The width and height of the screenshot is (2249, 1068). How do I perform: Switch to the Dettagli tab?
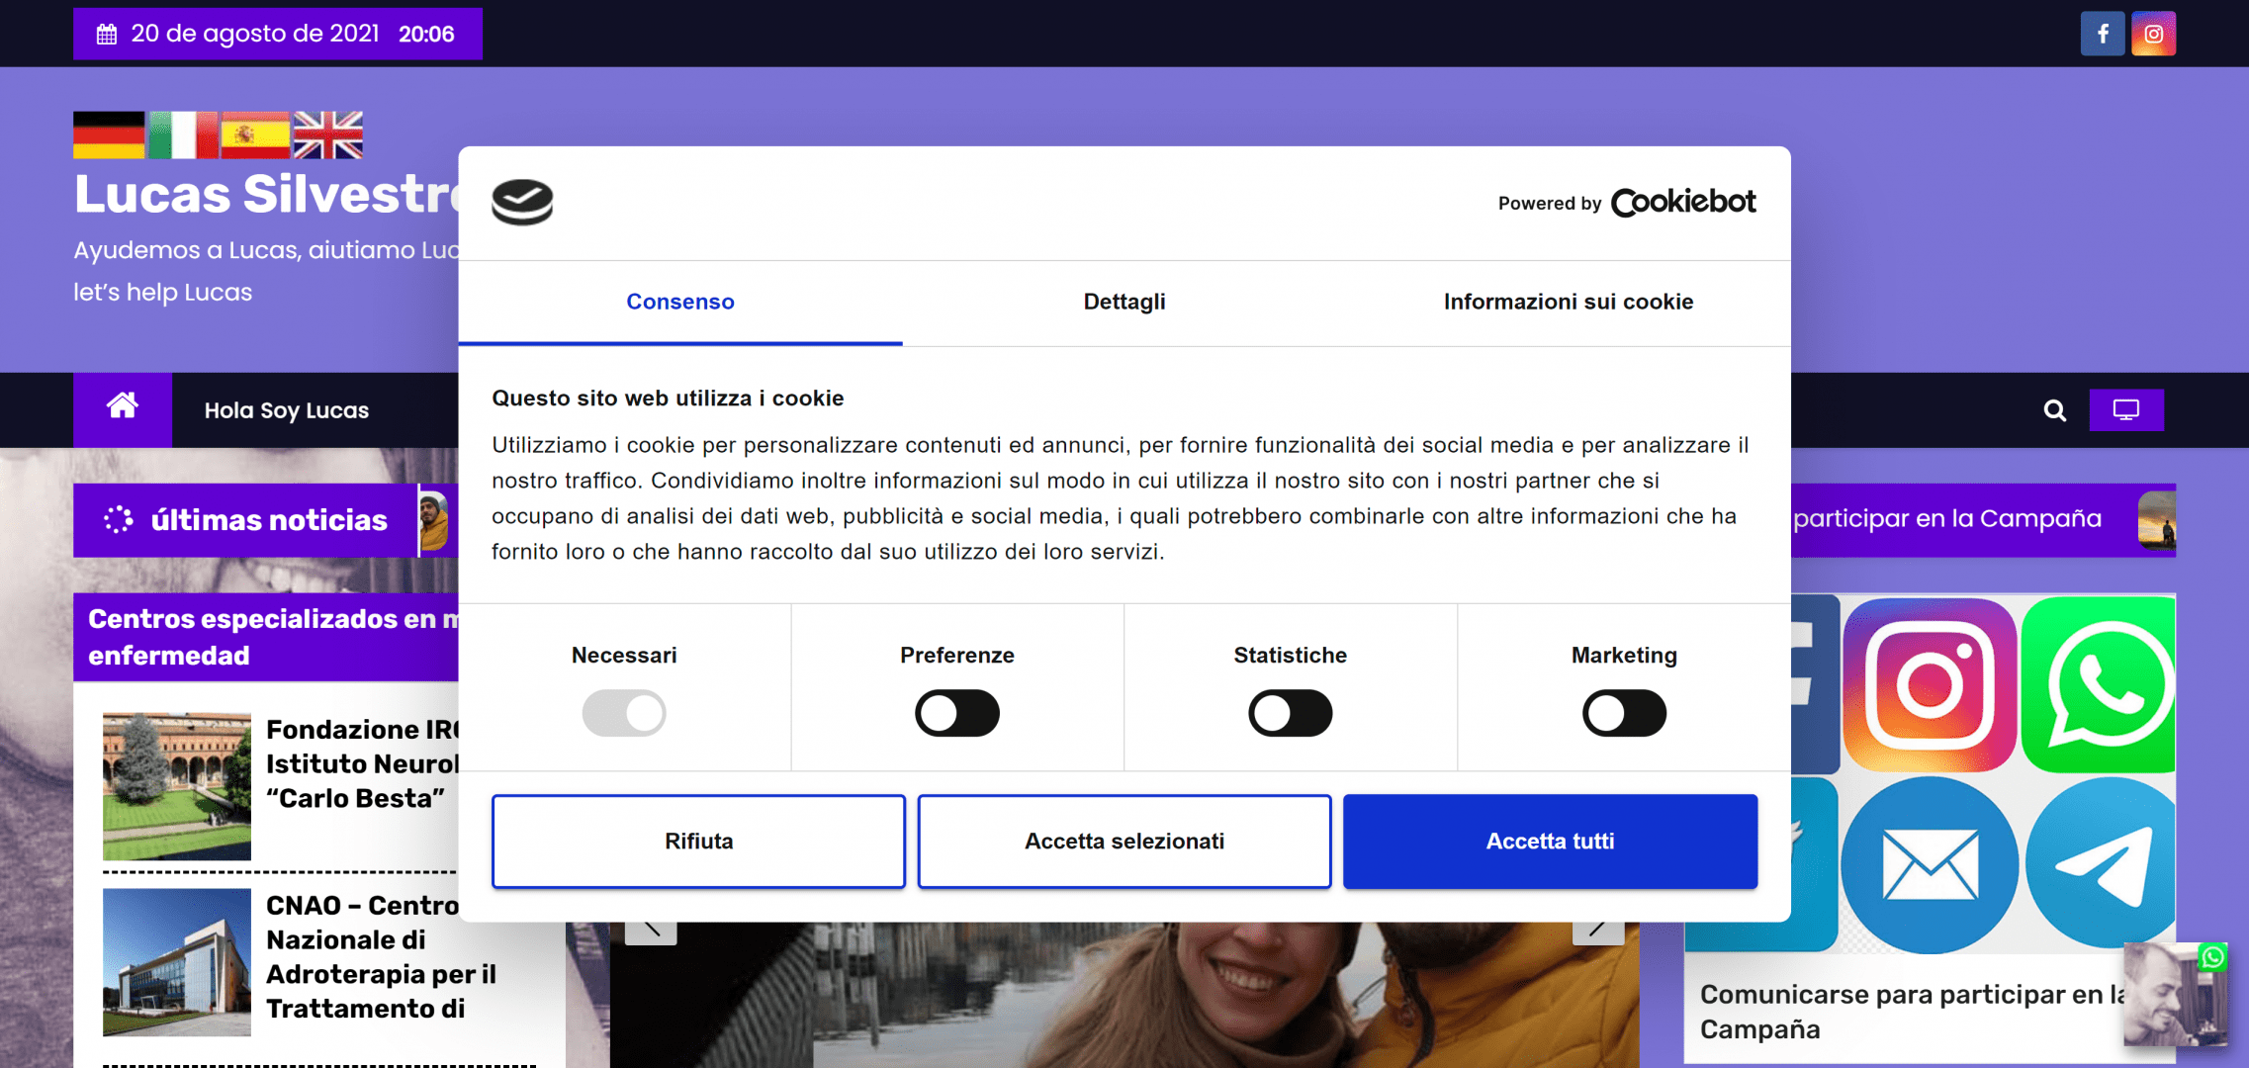[x=1124, y=302]
